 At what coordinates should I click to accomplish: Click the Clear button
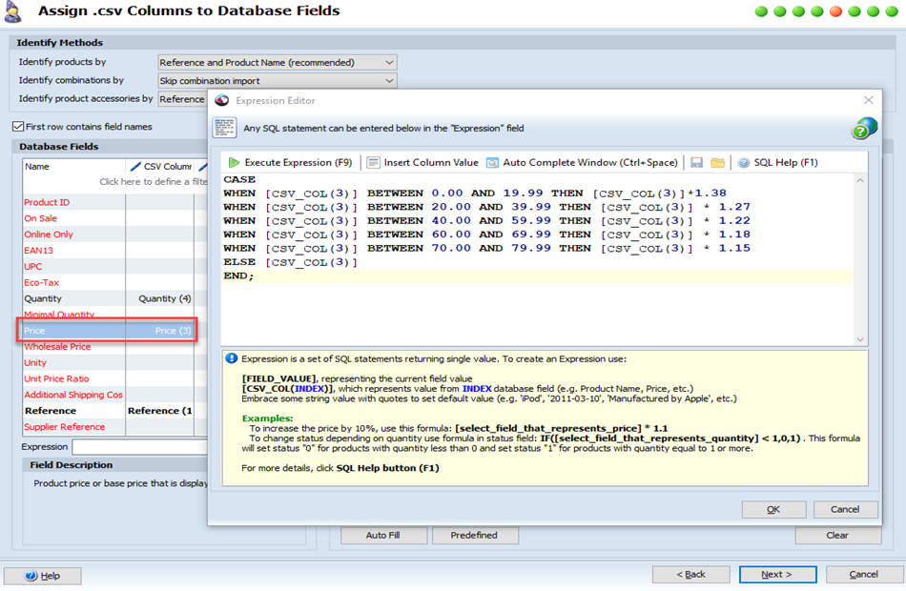pos(838,535)
